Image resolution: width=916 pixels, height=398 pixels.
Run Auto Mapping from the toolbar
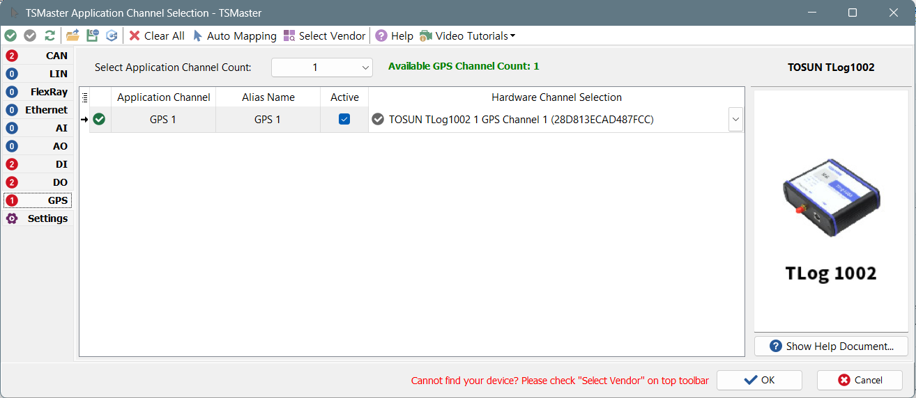coord(234,35)
